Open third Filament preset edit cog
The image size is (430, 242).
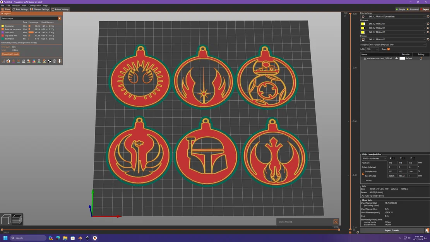coord(428,32)
